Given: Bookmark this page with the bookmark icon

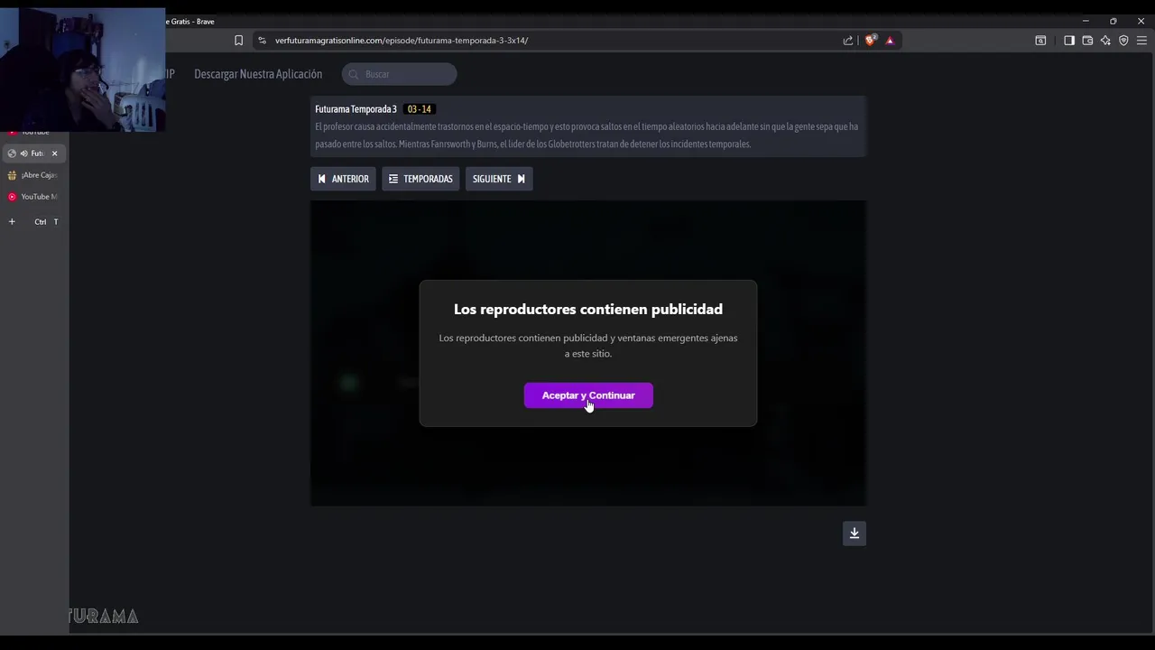Looking at the screenshot, I should [x=238, y=41].
